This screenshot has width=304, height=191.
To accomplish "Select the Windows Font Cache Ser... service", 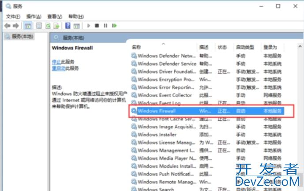I will [x=166, y=119].
